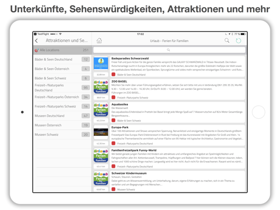Click count badge 95 for Freizeit-/Naturparks Deutschland
Viewport: 280px width, 210px height.
click(x=86, y=87)
